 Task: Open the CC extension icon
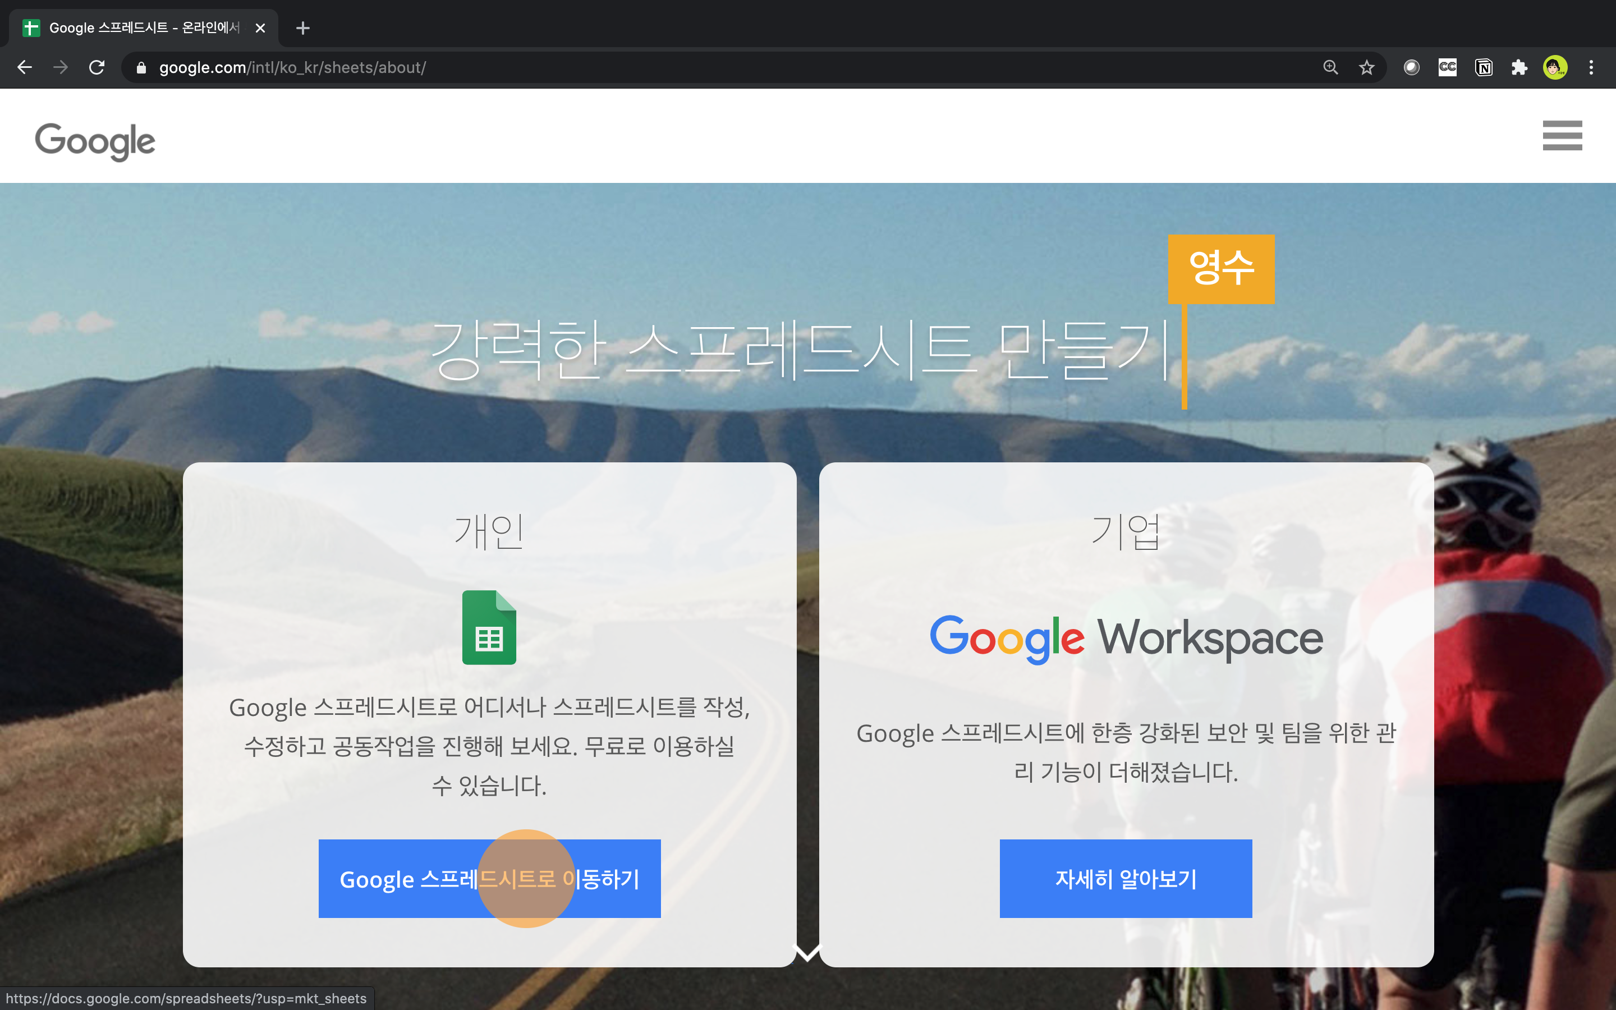[1447, 67]
